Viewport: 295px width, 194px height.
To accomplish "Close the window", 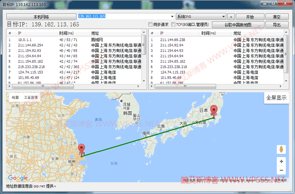I will 285,3.
